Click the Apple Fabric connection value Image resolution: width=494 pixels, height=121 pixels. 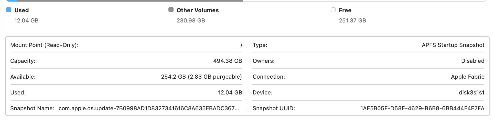468,77
